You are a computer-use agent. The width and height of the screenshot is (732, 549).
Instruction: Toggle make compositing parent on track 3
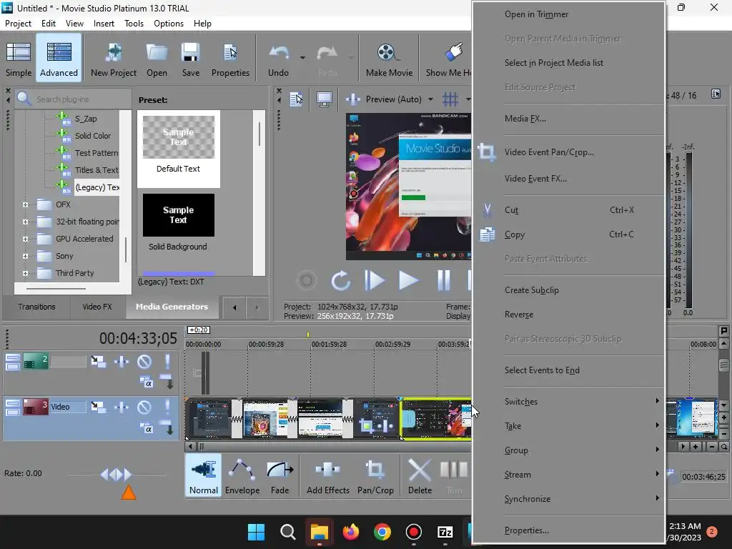[x=167, y=428]
